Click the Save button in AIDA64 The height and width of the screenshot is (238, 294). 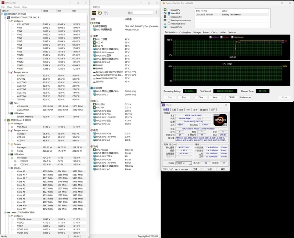coord(215,97)
